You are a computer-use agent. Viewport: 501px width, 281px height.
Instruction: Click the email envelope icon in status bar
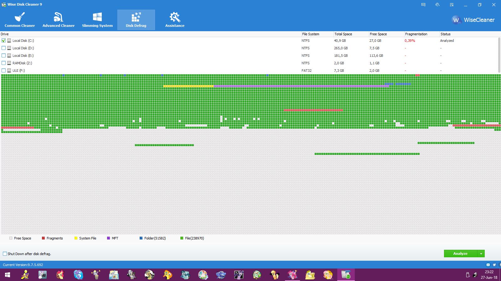pyautogui.click(x=488, y=265)
